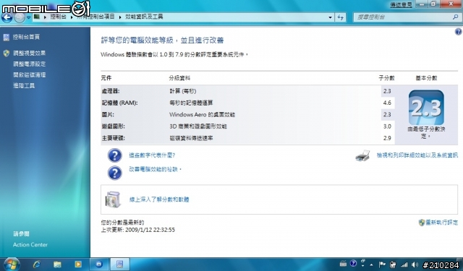463x271 pixels.
Task: Open 檢視和列印詳細效能以及系統資訊 link
Action: tap(417, 155)
